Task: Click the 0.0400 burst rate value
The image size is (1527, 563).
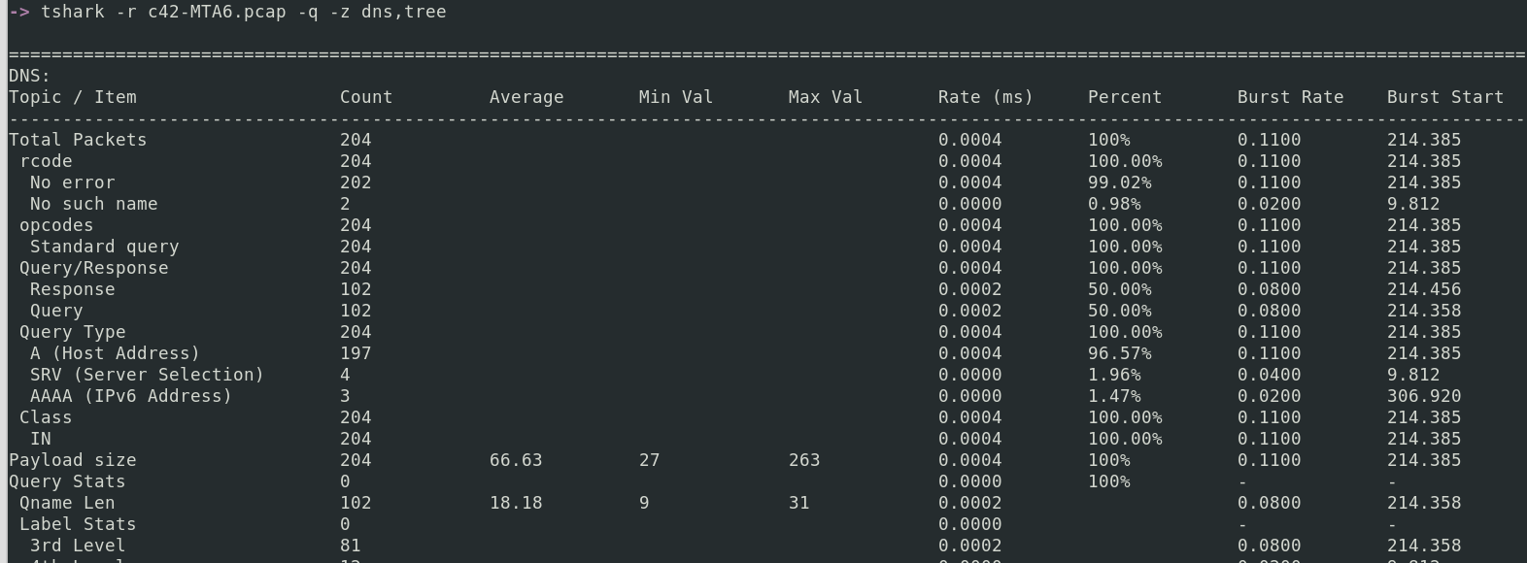Action: click(1270, 375)
